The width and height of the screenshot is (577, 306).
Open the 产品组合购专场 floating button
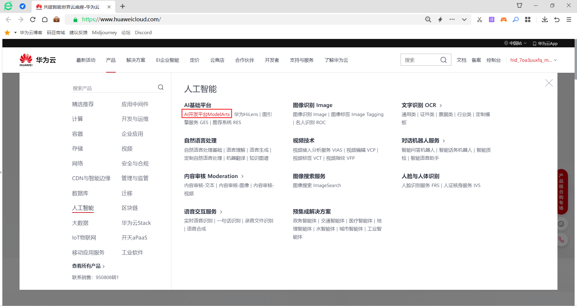pos(561,192)
